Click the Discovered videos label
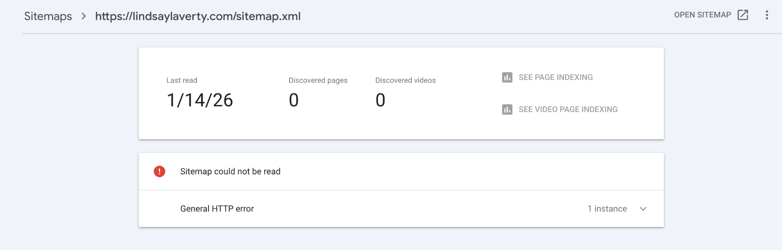 click(x=405, y=80)
